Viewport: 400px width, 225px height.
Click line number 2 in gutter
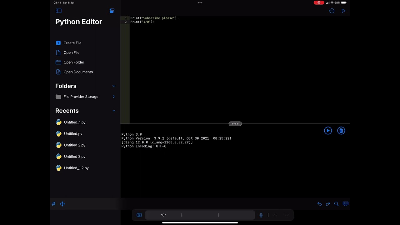point(126,22)
